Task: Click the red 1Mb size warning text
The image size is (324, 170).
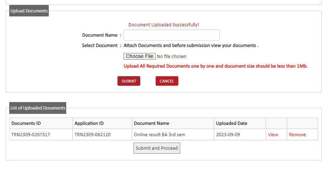Action: click(215, 66)
